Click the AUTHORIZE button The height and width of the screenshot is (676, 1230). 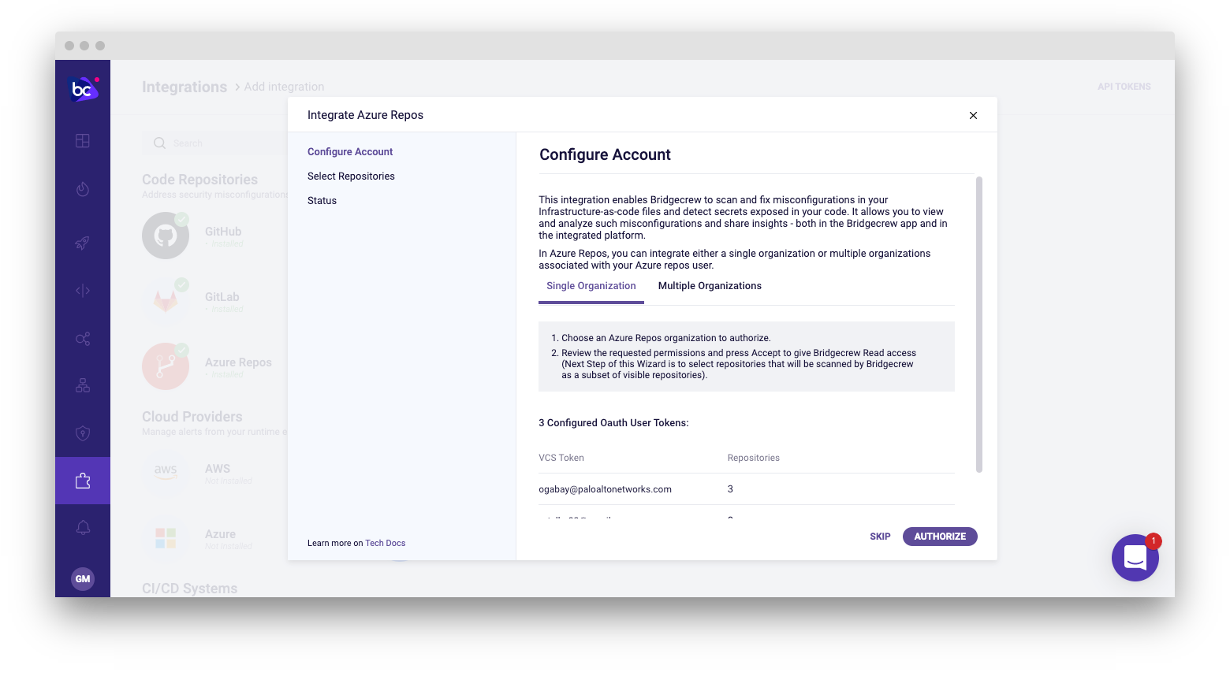tap(940, 537)
